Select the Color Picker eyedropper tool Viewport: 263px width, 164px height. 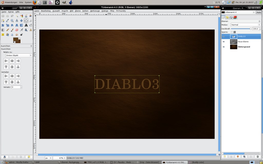[x=7, y=21]
